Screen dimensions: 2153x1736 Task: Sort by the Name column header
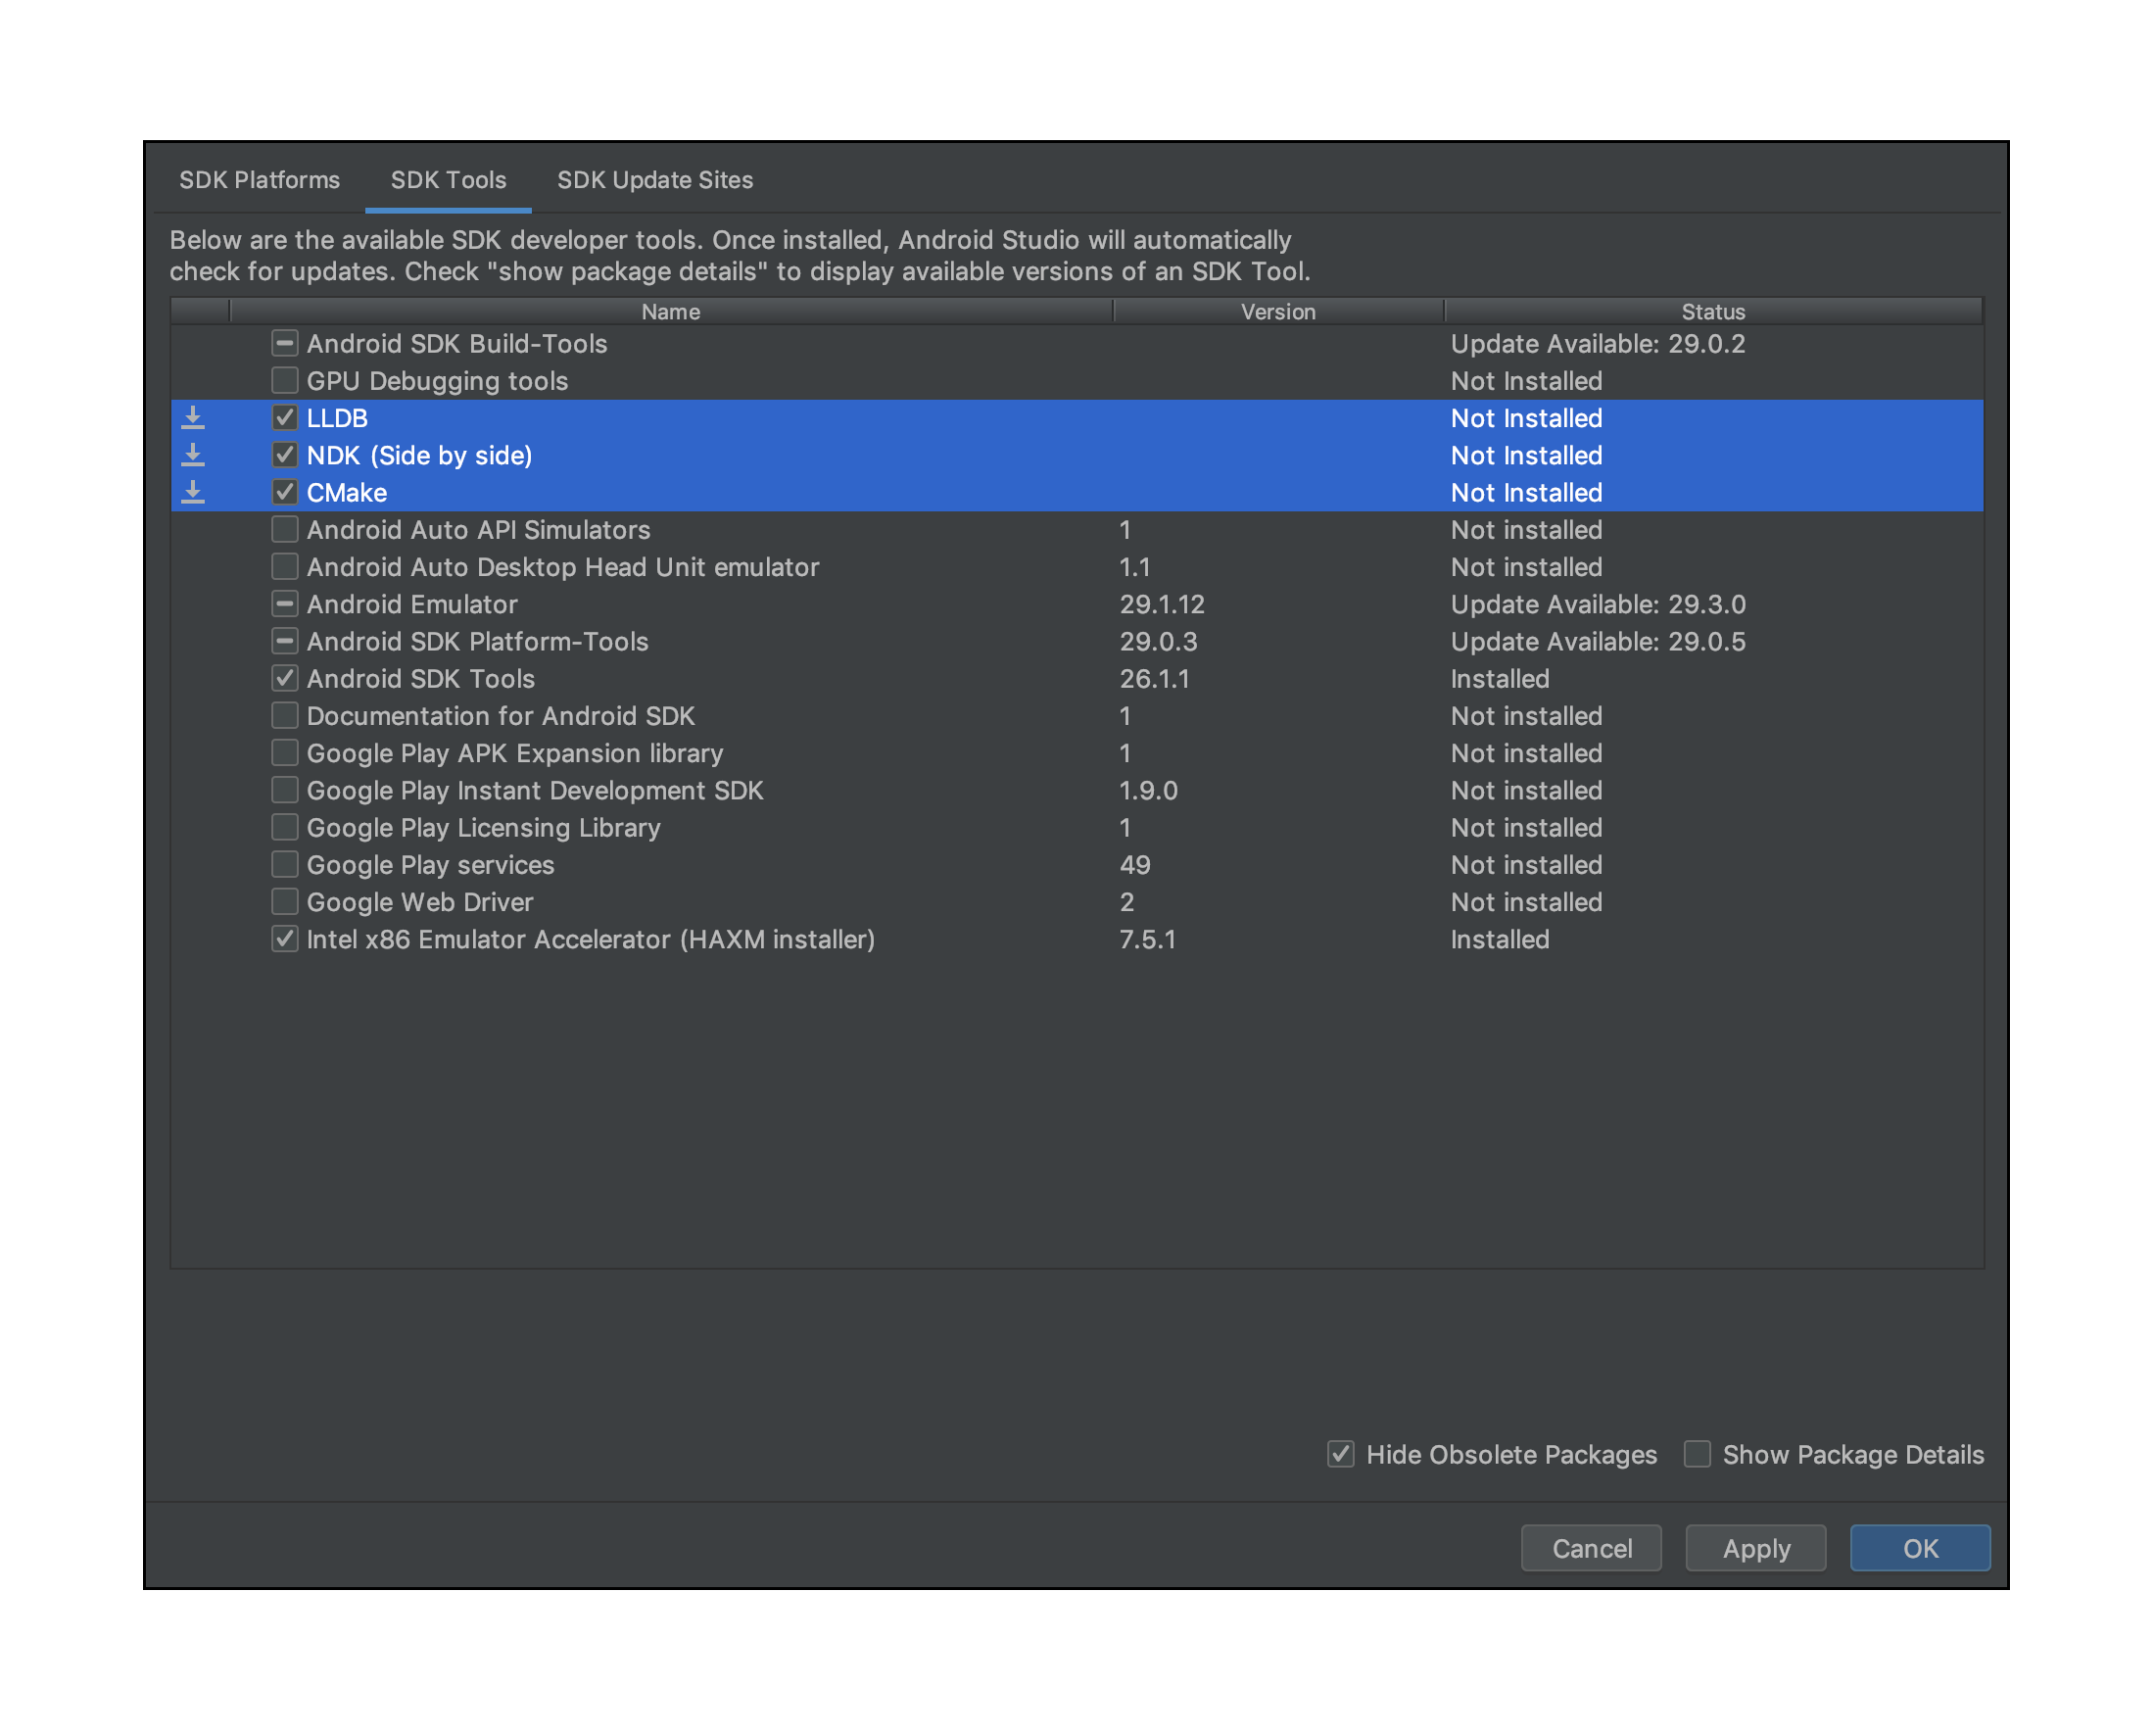coord(670,312)
